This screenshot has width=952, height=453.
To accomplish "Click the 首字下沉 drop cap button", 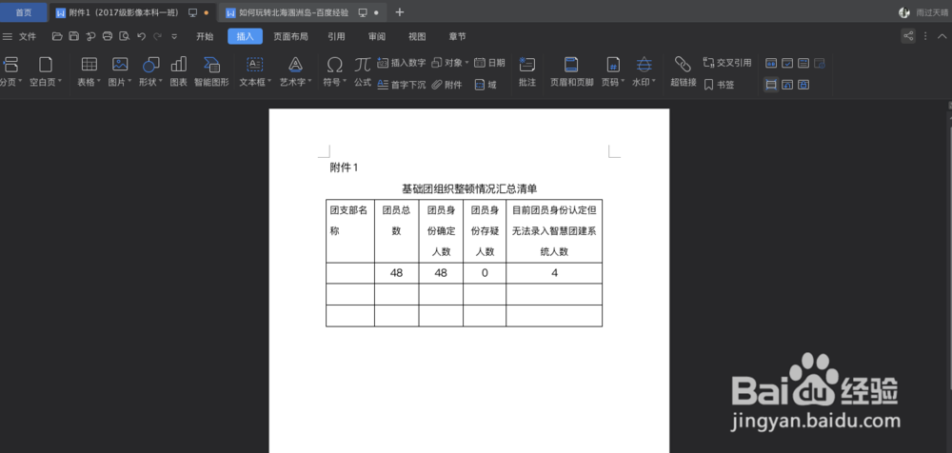I will click(x=402, y=85).
